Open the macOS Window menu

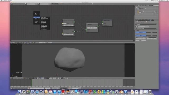click(x=10, y=1)
